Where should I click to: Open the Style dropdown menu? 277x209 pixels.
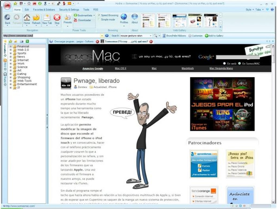[x=250, y=10]
